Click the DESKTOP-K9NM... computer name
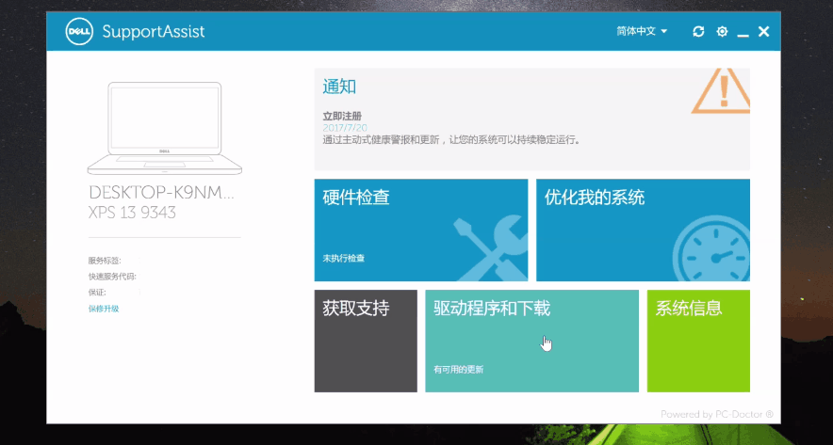Image resolution: width=833 pixels, height=445 pixels. point(161,193)
